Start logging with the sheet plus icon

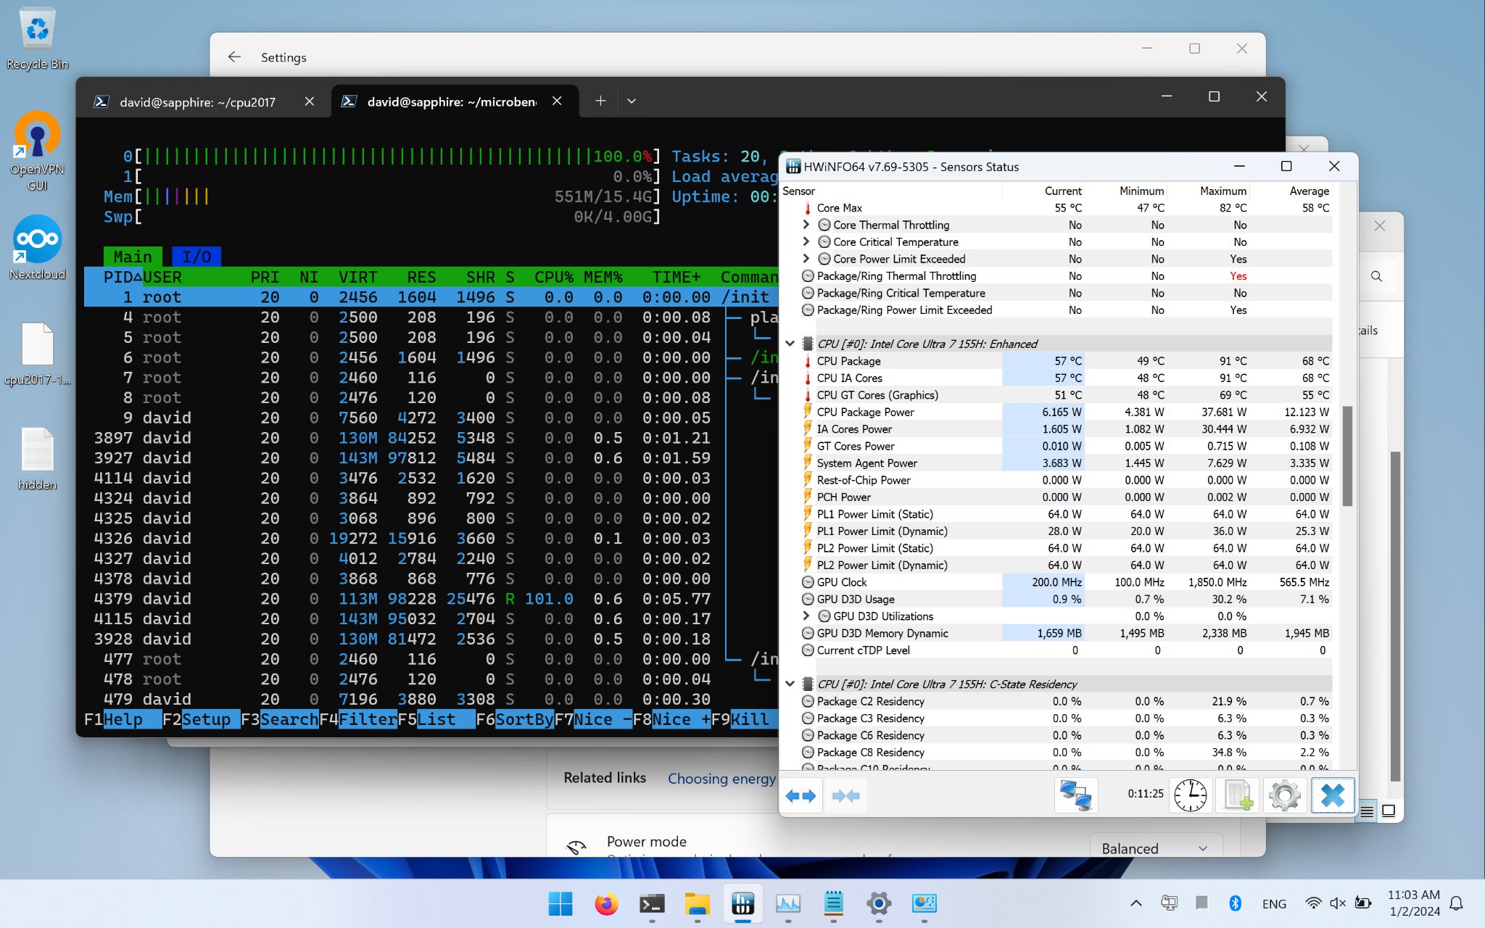coord(1238,796)
